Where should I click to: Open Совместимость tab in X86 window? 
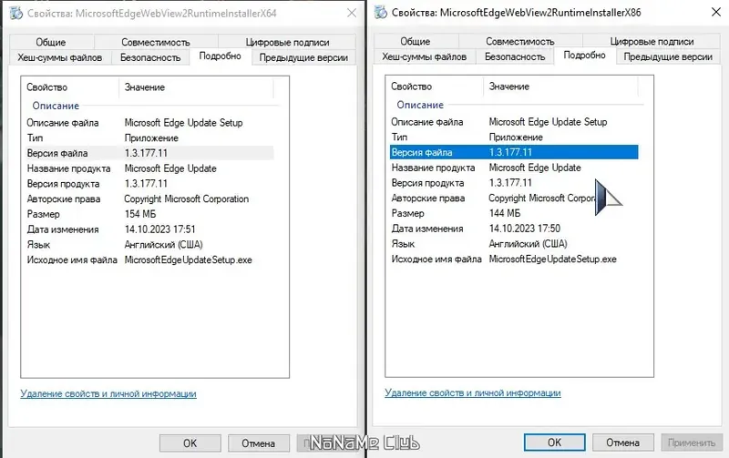pos(520,41)
